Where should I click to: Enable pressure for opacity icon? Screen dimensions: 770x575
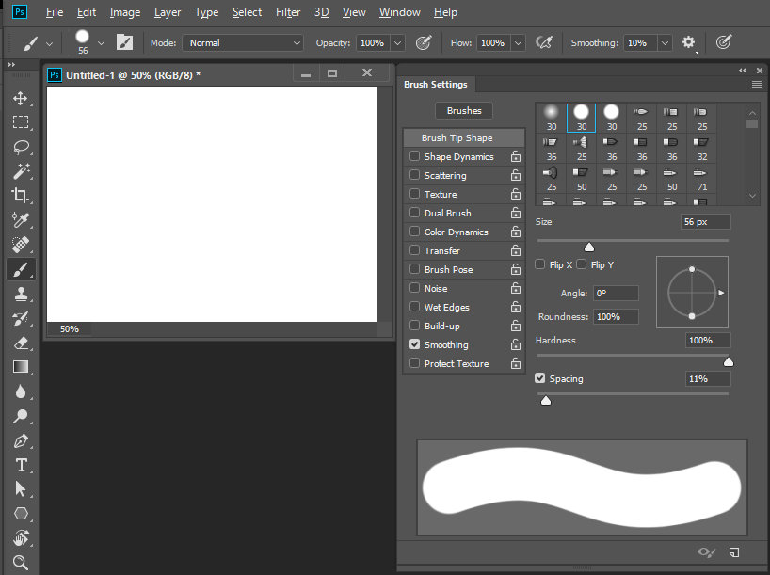(424, 42)
